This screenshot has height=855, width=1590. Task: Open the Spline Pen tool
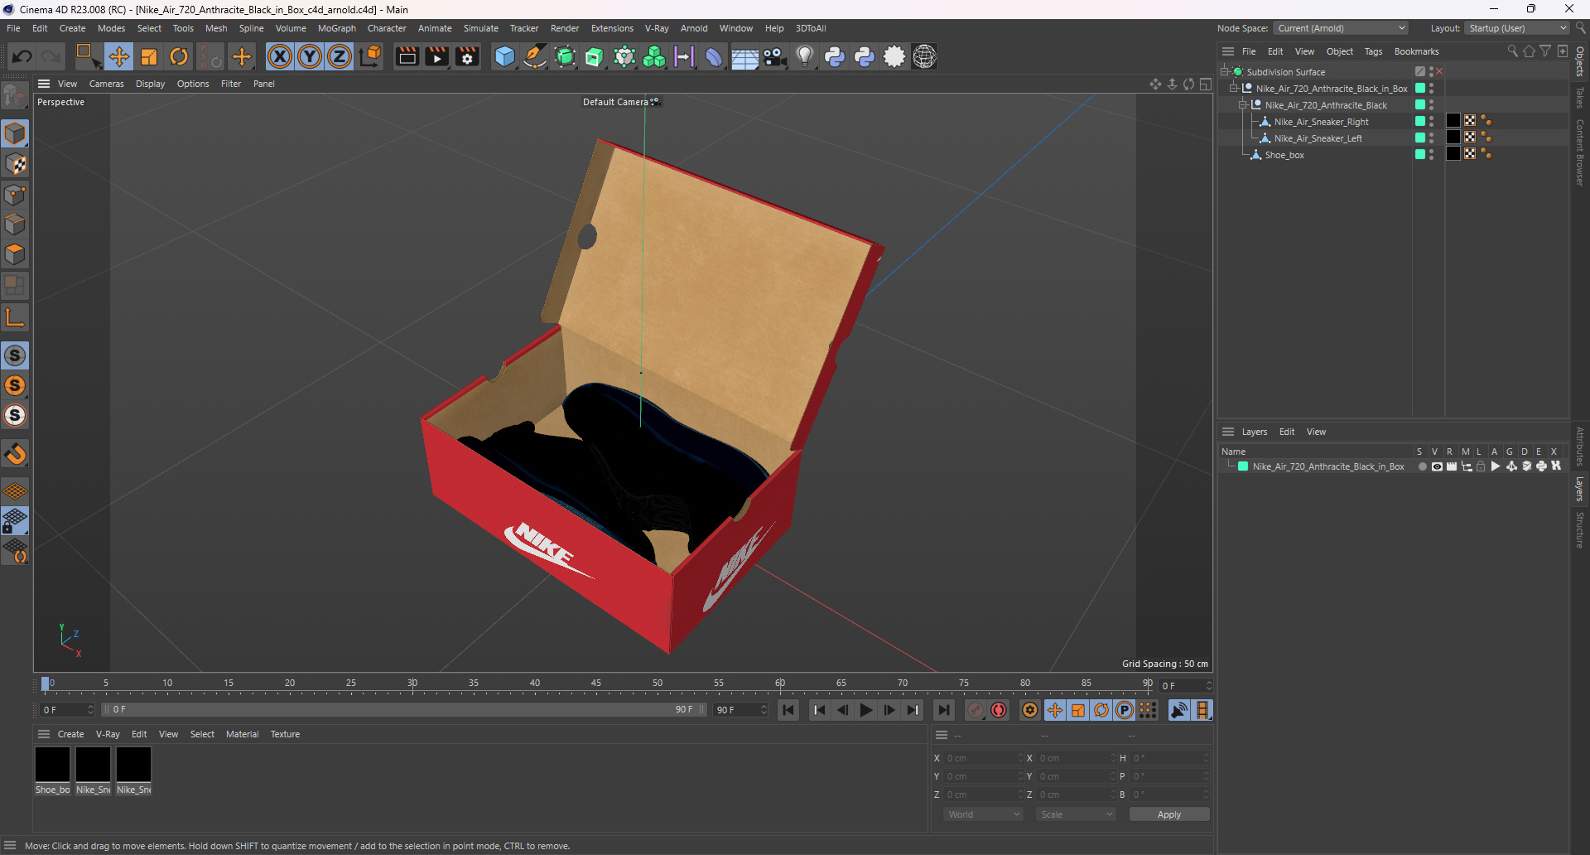click(535, 56)
